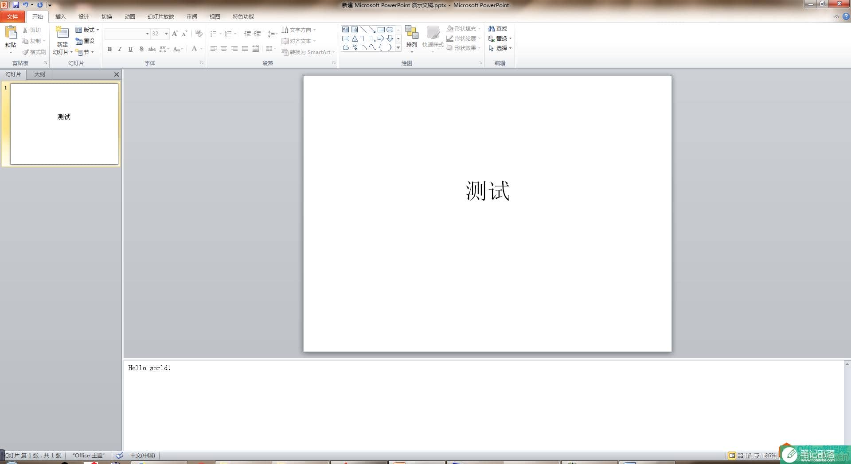851x464 pixels.
Task: Expand the shapes gallery more arrow
Action: [x=398, y=47]
